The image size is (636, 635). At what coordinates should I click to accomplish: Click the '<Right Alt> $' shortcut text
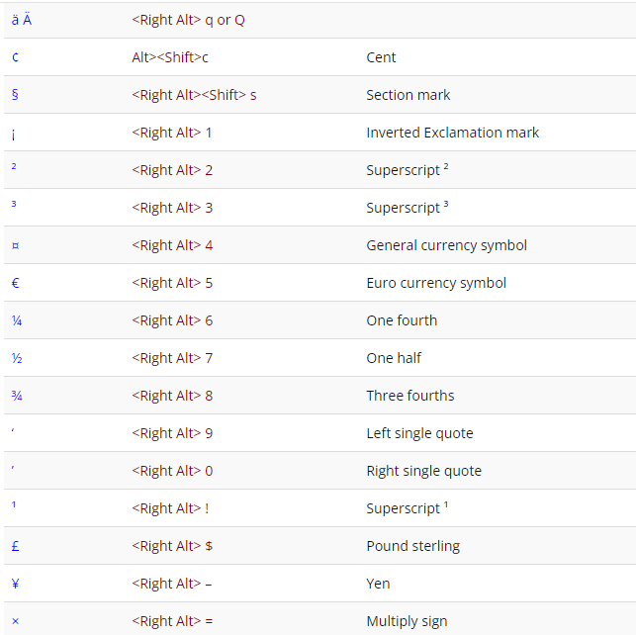coord(172,546)
